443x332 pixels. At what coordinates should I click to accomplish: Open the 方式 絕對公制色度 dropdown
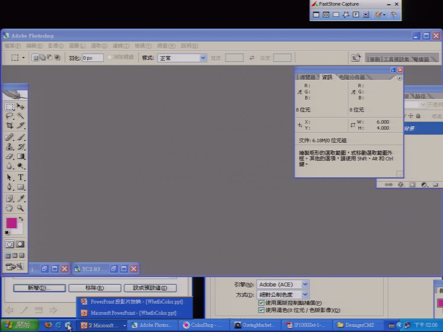[283, 295]
